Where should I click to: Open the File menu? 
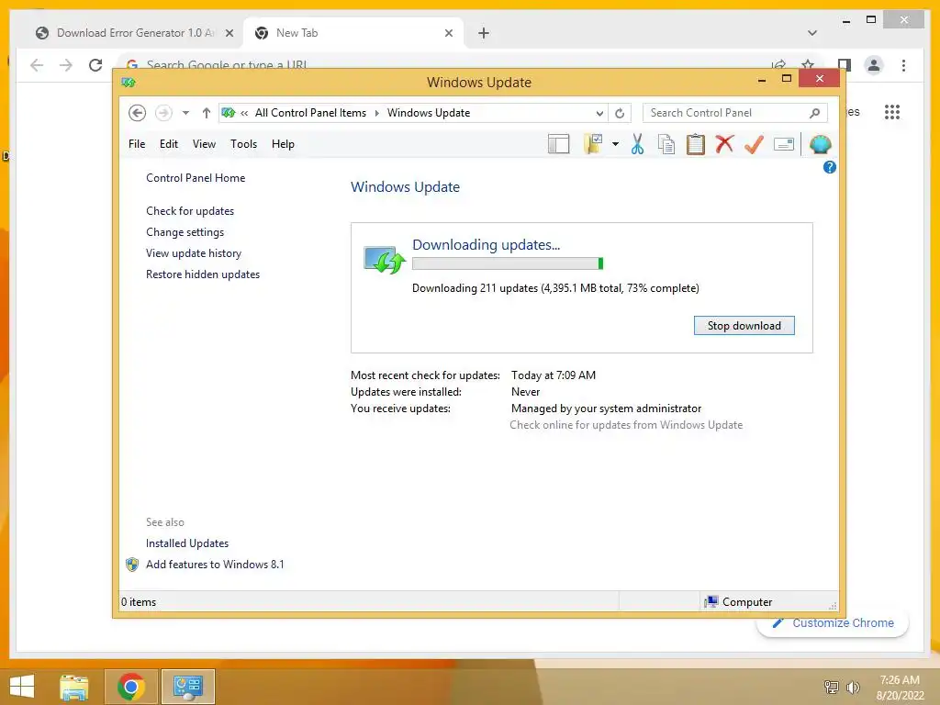pyautogui.click(x=137, y=144)
